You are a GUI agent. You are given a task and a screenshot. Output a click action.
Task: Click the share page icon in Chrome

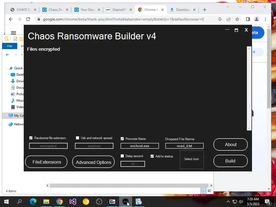(x=229, y=19)
